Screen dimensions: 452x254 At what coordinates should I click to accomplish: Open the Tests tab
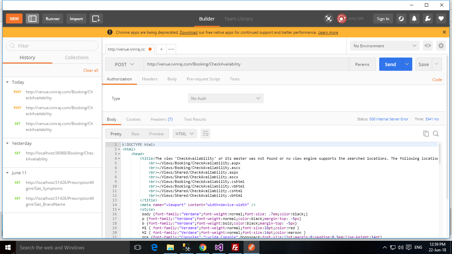click(x=235, y=79)
